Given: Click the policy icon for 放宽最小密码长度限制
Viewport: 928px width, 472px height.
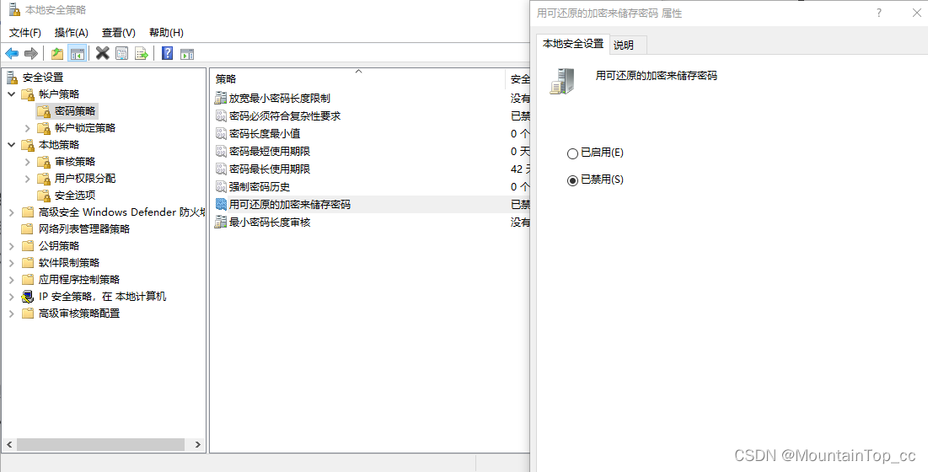Looking at the screenshot, I should click(221, 98).
